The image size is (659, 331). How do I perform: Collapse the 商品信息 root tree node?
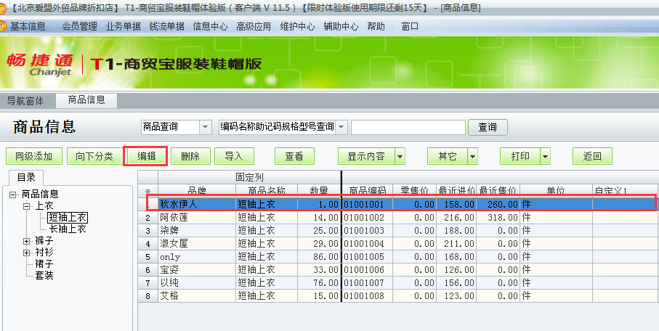pos(12,195)
